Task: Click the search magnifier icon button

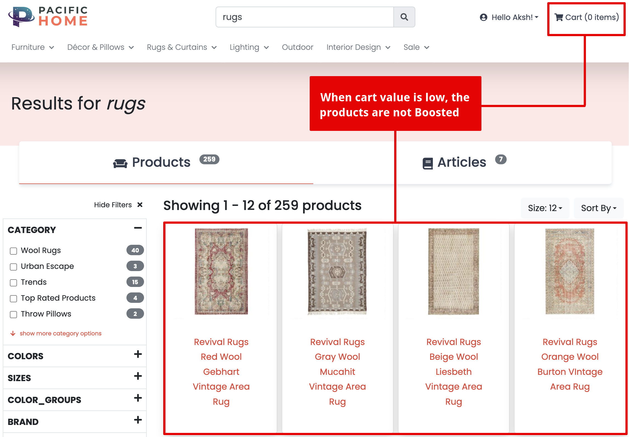Action: tap(404, 17)
